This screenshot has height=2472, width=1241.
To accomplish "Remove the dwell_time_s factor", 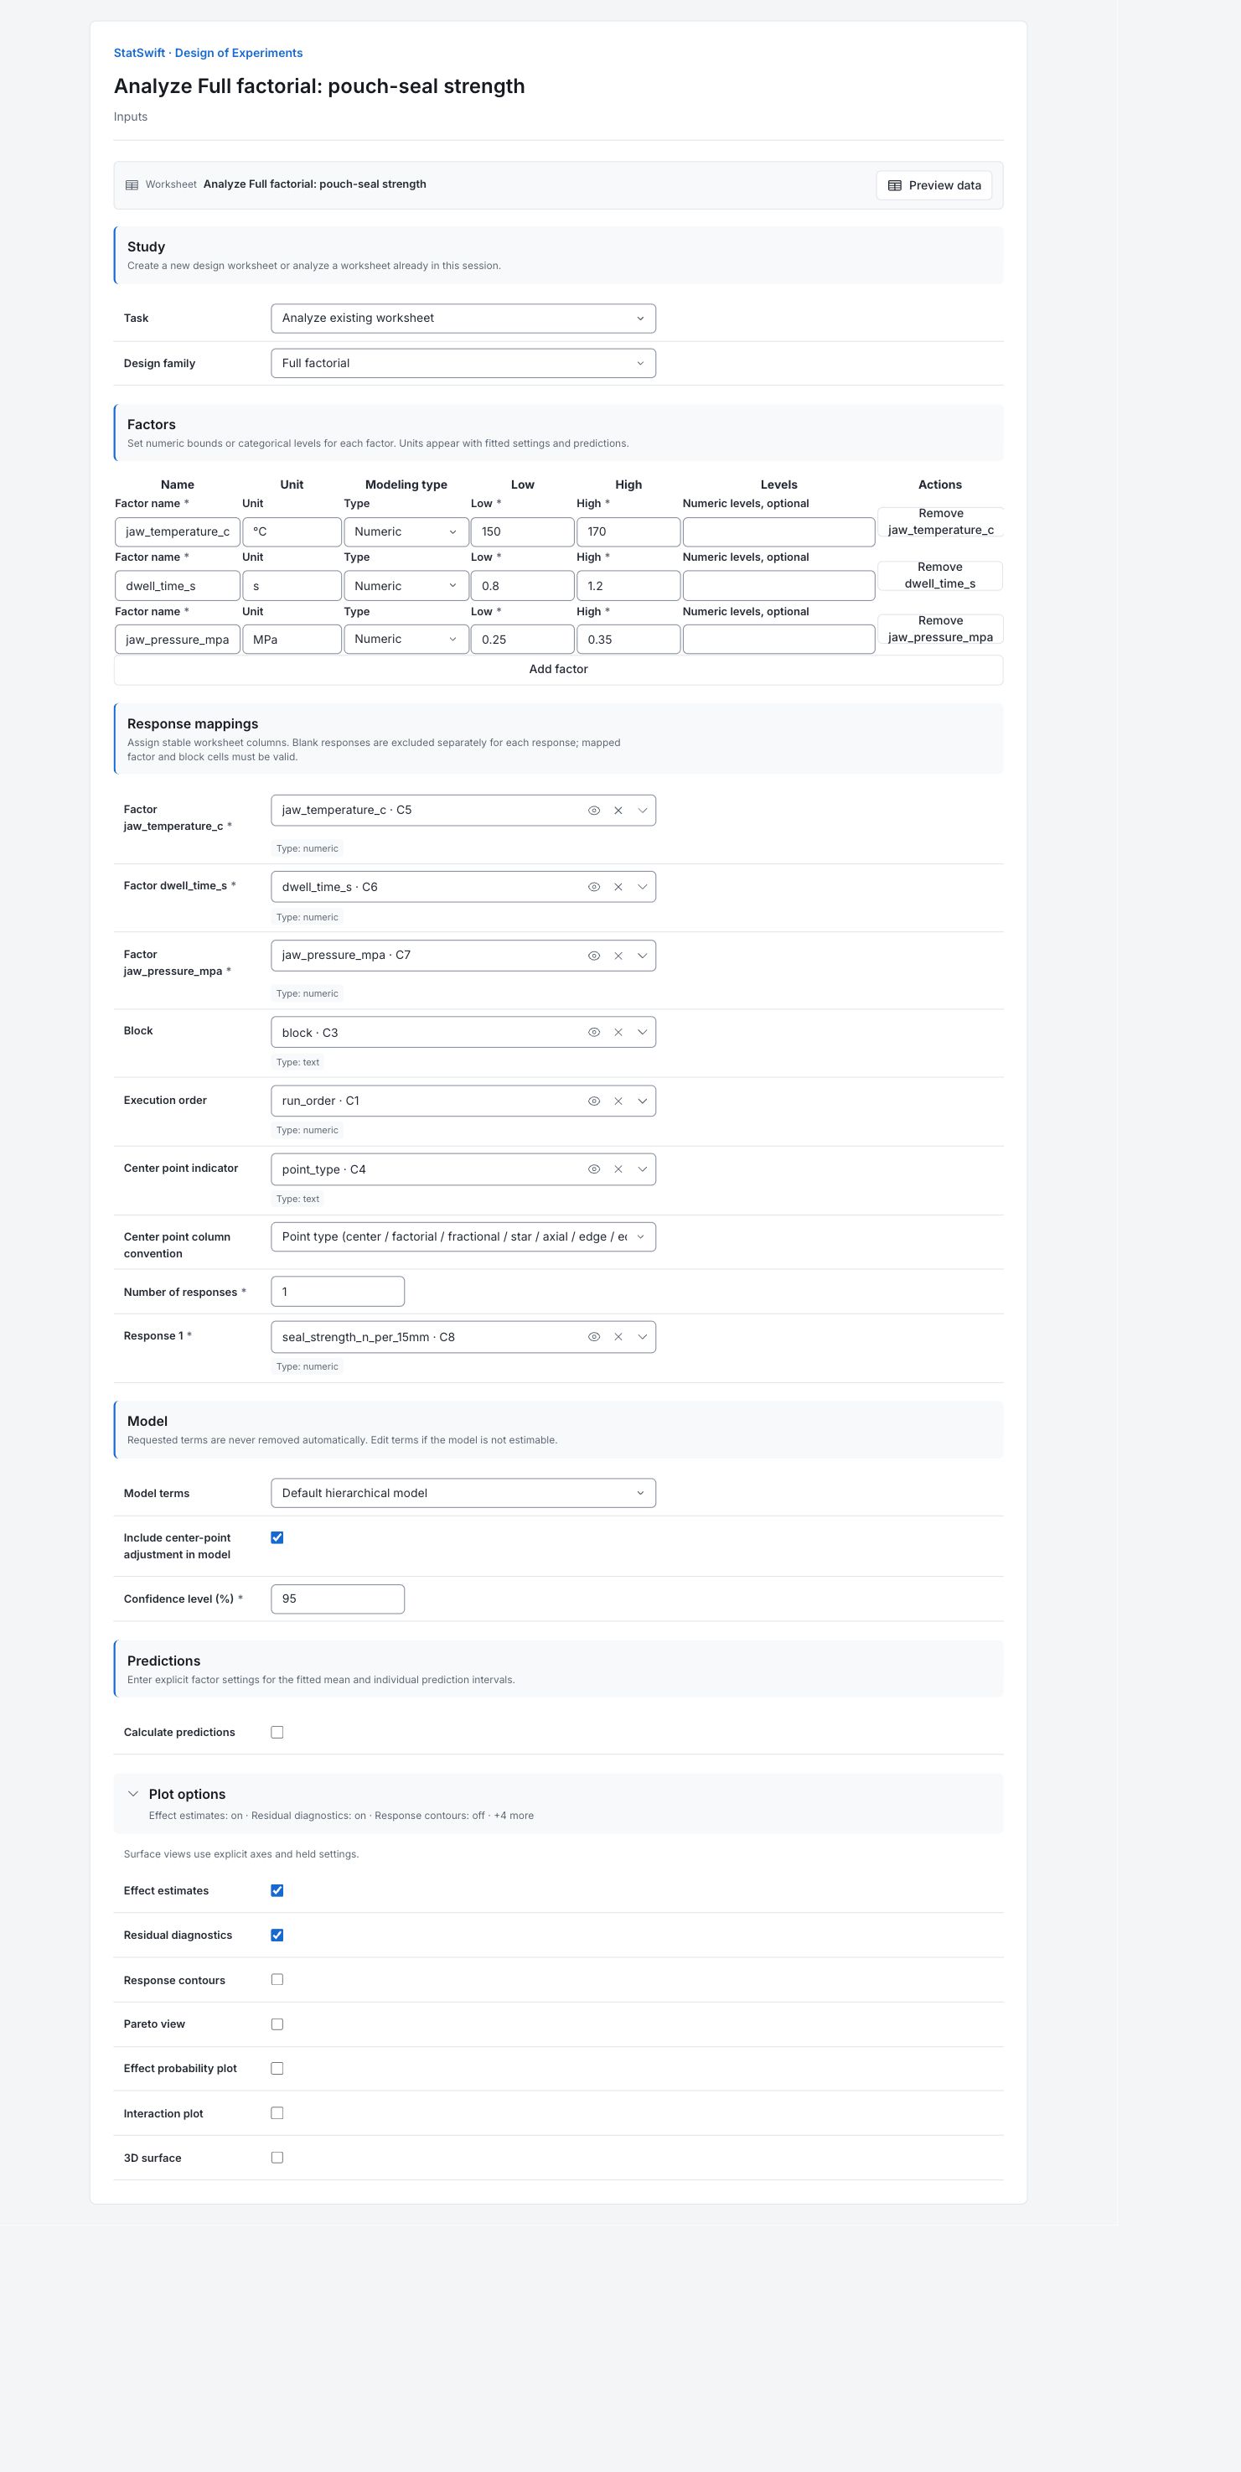I will point(940,576).
